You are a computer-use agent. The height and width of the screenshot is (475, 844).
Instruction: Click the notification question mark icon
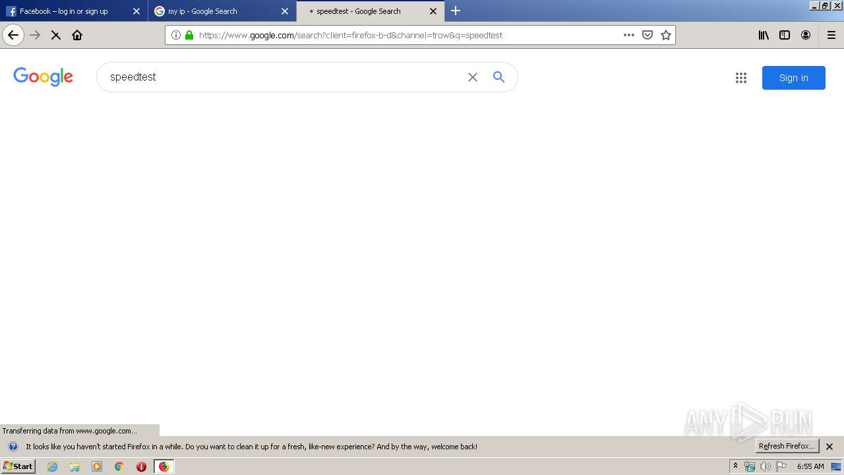tap(13, 447)
